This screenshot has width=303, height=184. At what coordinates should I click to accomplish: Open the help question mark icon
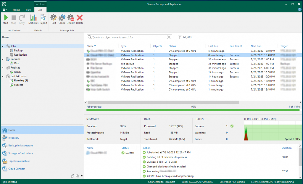[x=299, y=10]
